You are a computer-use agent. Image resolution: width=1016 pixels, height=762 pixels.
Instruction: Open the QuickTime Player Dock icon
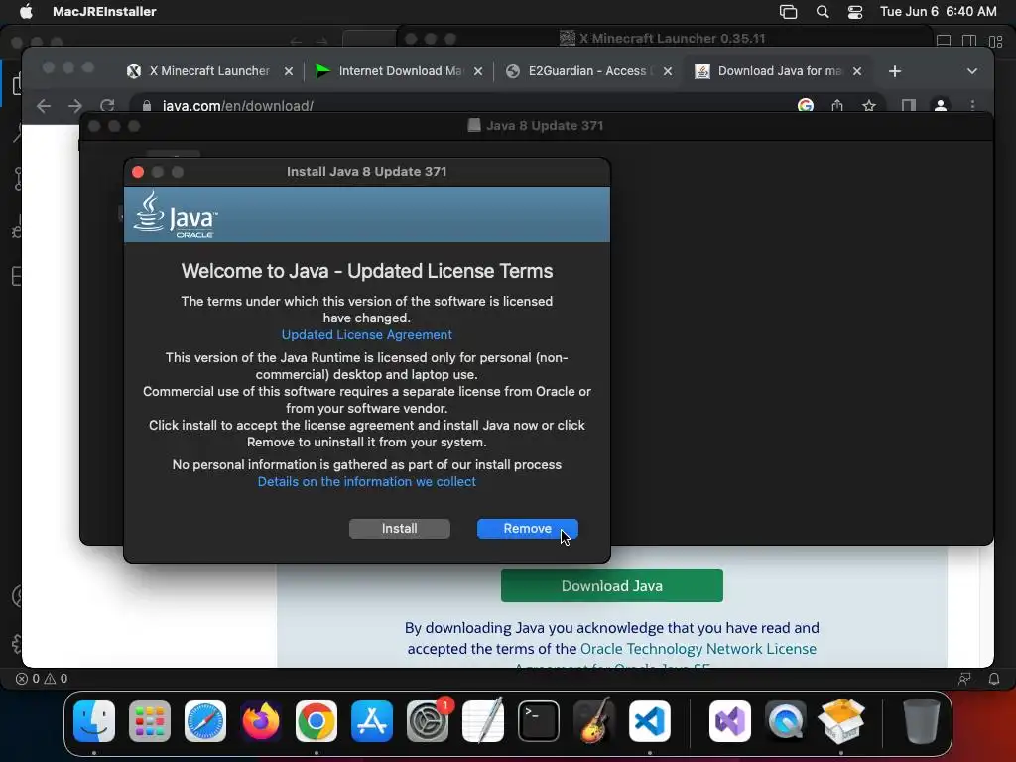click(786, 721)
